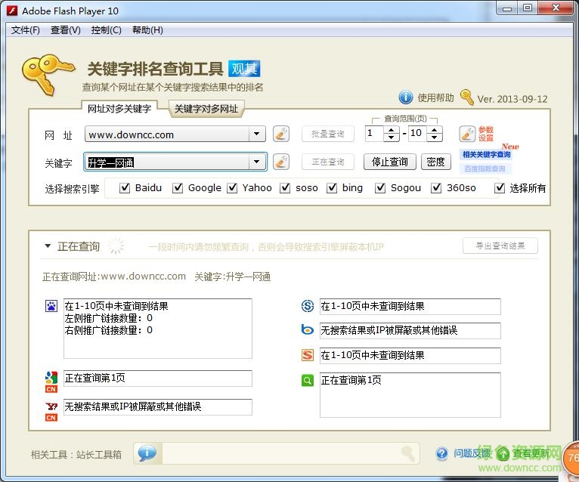Toggle the bing checkbox
579x482 pixels.
click(332, 188)
